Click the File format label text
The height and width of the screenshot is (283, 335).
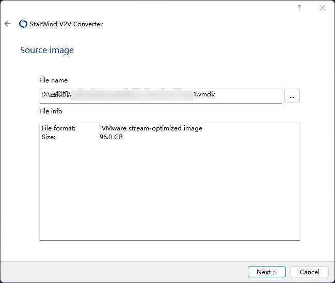pyautogui.click(x=58, y=128)
